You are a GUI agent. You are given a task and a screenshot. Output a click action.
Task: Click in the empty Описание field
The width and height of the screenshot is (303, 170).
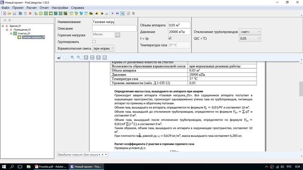(x=115, y=28)
